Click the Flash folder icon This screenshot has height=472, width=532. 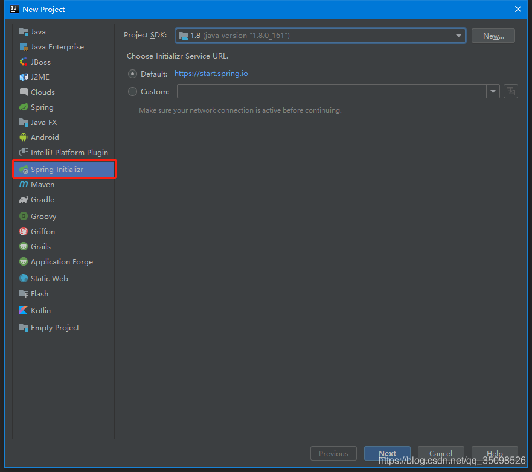click(x=24, y=294)
